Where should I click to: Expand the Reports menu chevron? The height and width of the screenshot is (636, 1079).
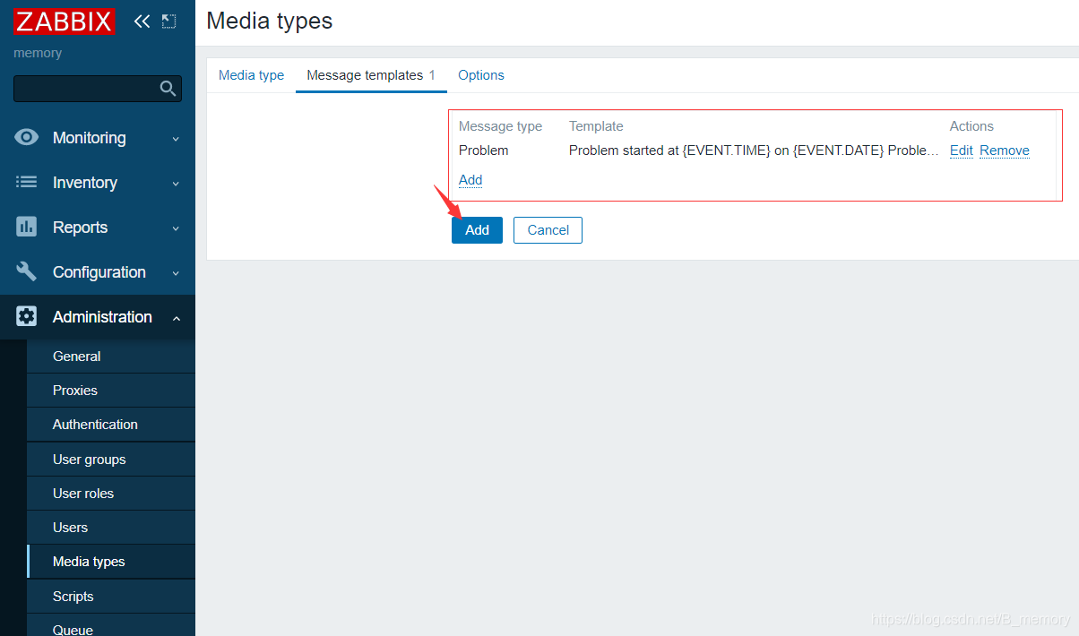coord(176,228)
